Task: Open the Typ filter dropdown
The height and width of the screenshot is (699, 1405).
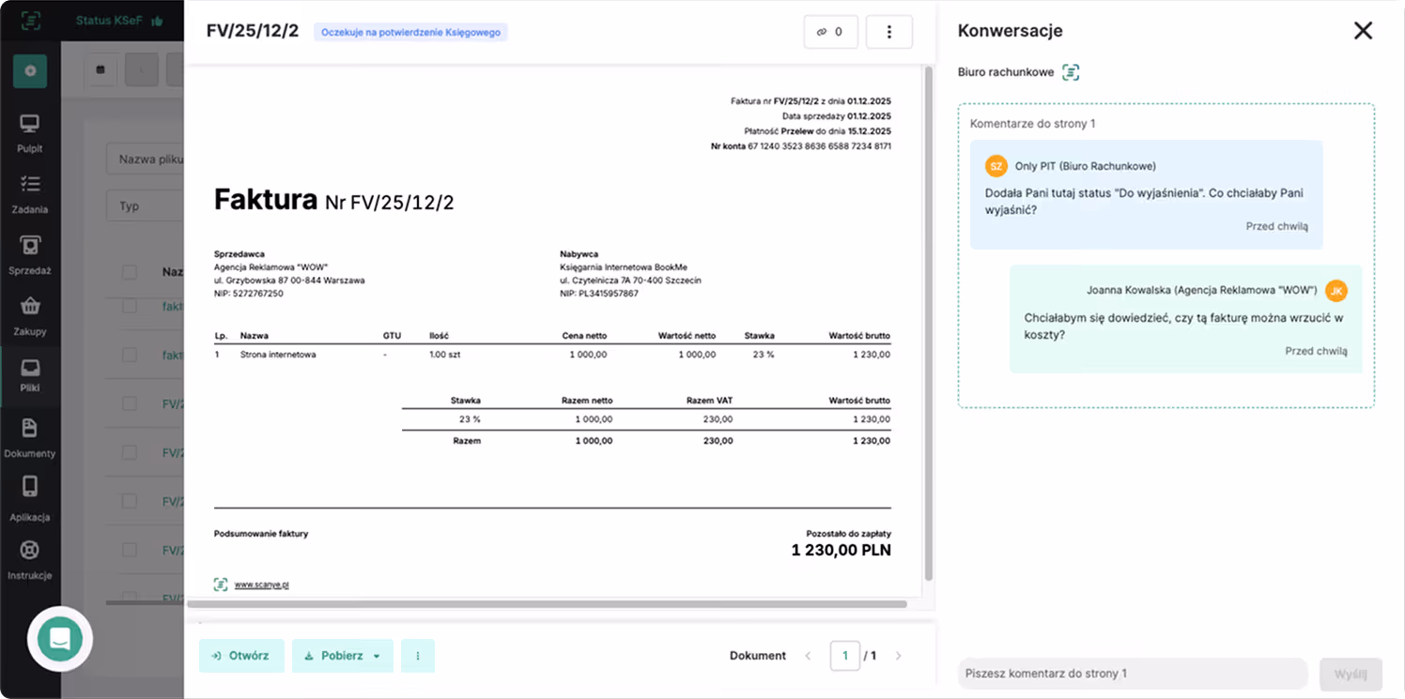Action: (146, 205)
